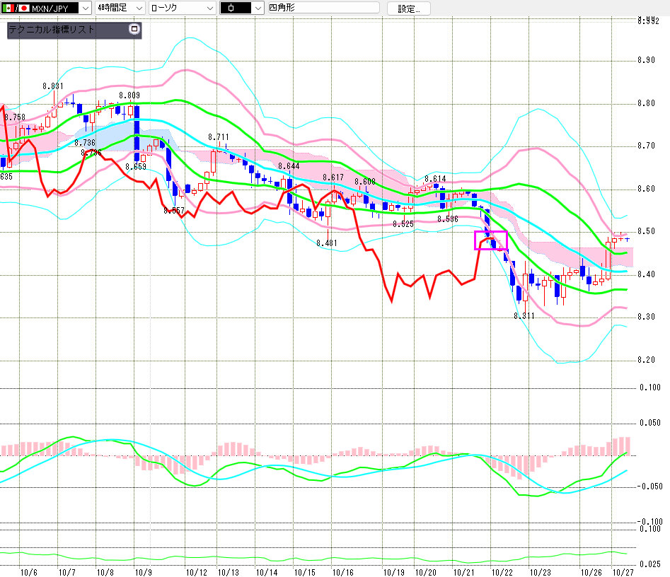Viewport: 670px width, 577px height.
Task: Open the 設定... settings button
Action: (408, 8)
